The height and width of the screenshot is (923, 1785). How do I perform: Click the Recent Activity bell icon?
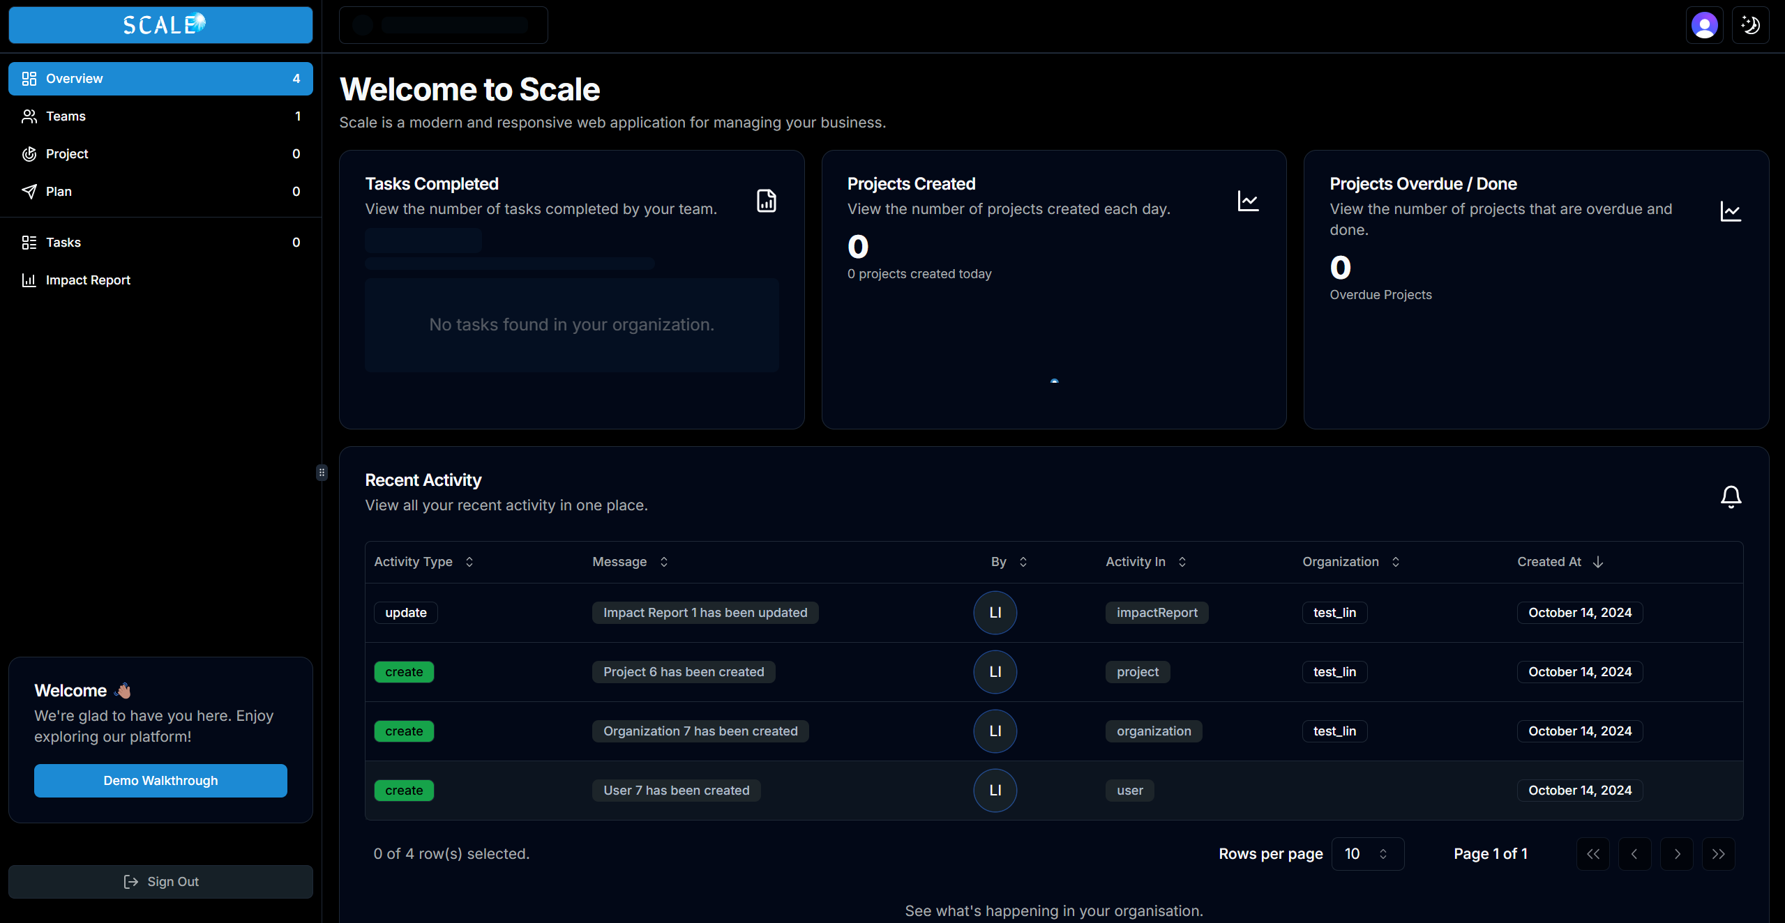1731,497
